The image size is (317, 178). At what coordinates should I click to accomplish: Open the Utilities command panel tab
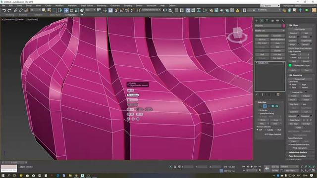[283, 21]
